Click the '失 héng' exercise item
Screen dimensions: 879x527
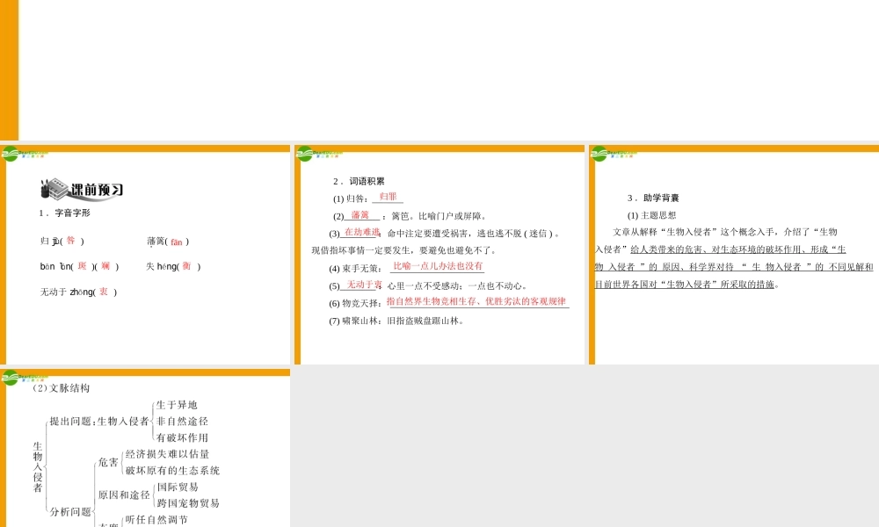point(173,267)
